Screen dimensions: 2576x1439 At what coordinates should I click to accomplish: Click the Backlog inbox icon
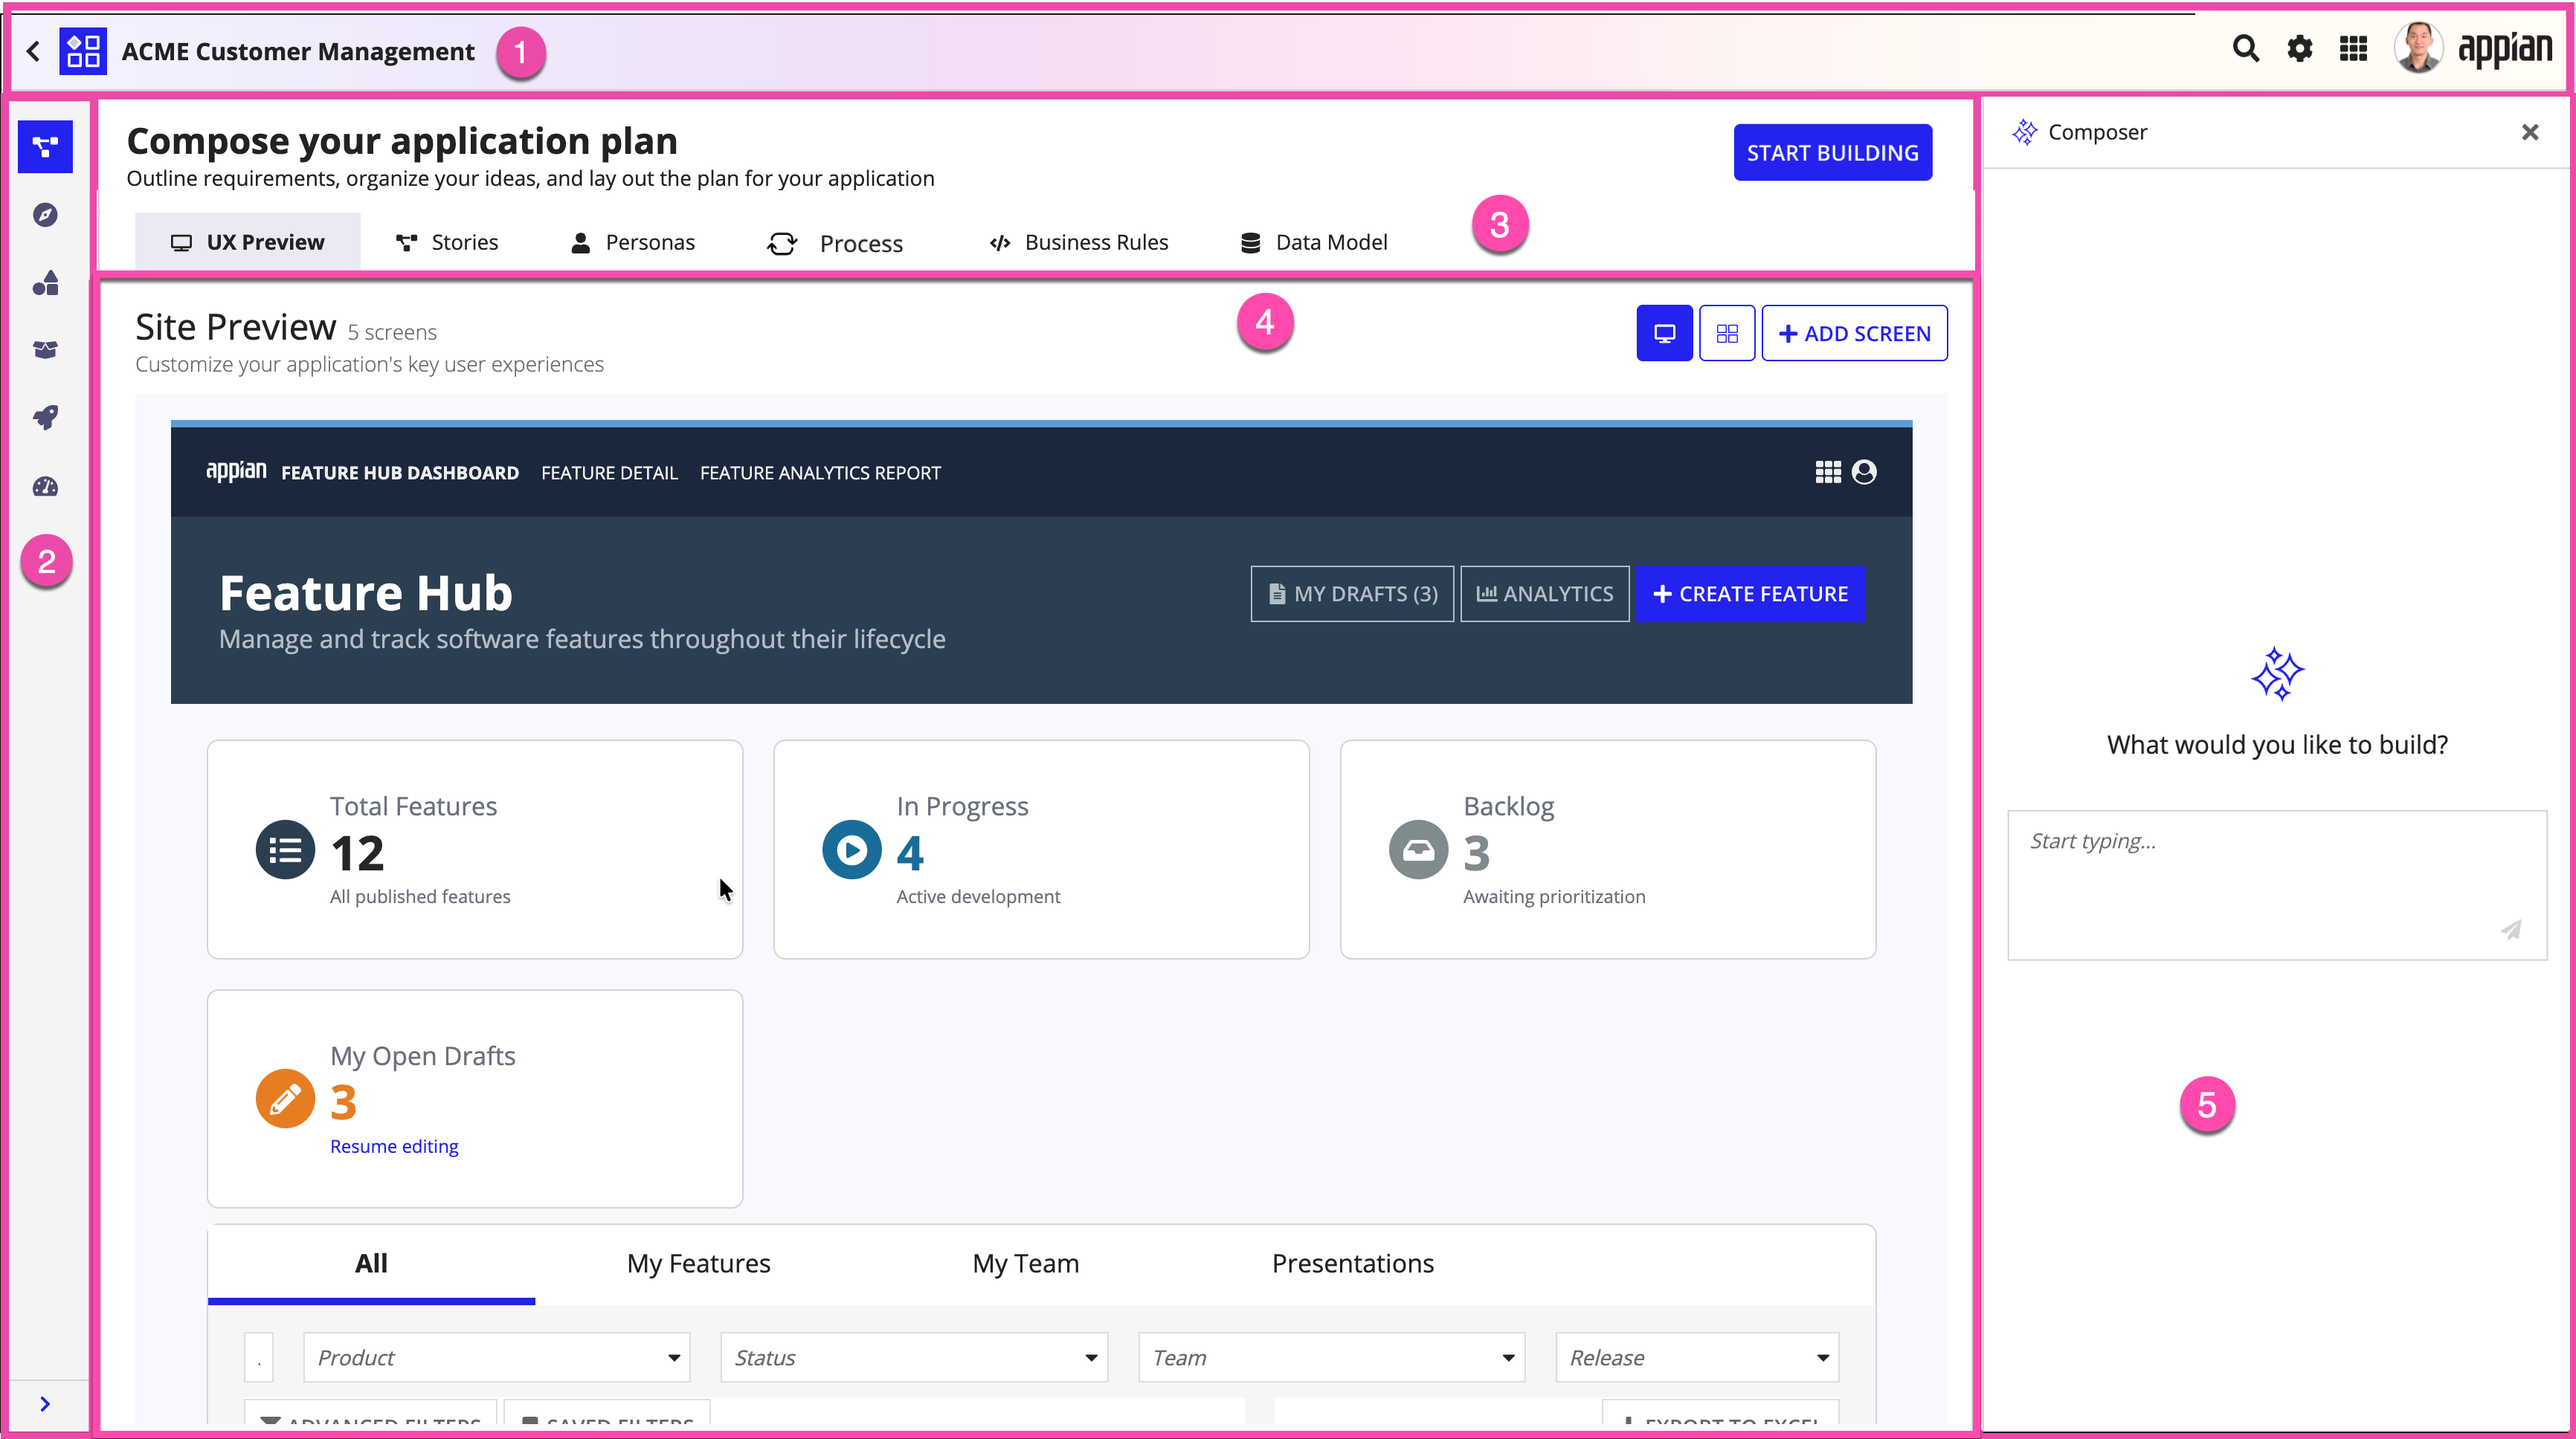tap(1418, 850)
